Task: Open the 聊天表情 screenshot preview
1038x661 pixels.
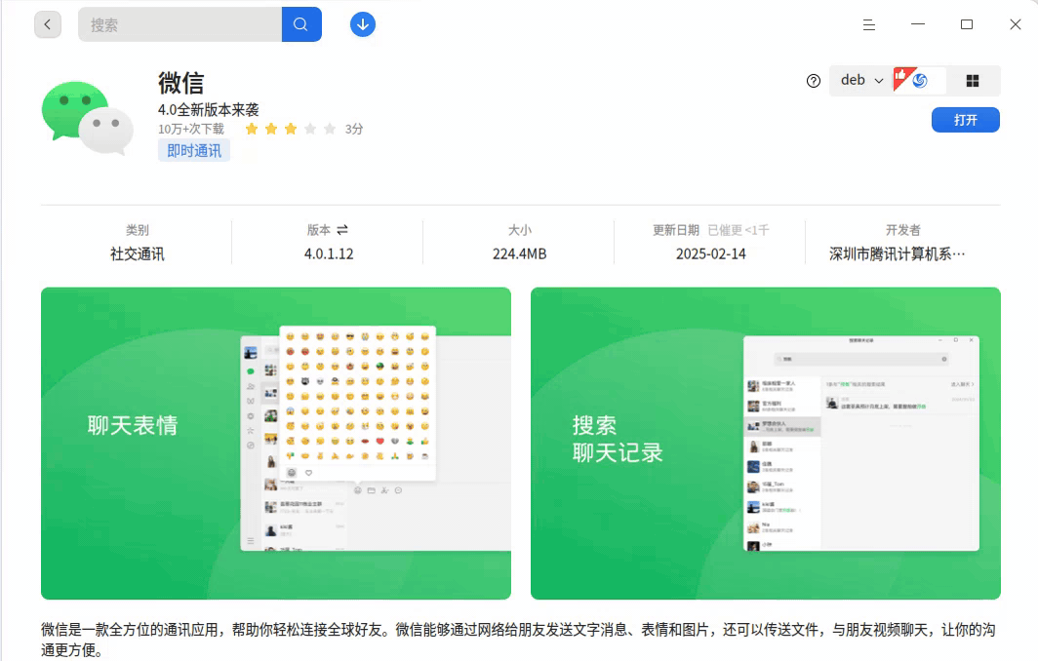Action: point(276,444)
